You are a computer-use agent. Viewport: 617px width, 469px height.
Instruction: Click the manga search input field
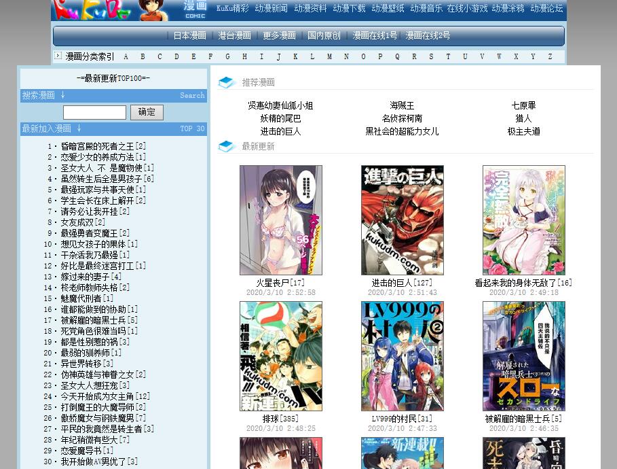click(94, 112)
